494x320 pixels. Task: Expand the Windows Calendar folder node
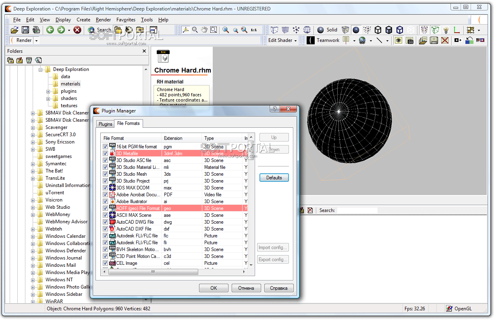pyautogui.click(x=33, y=237)
